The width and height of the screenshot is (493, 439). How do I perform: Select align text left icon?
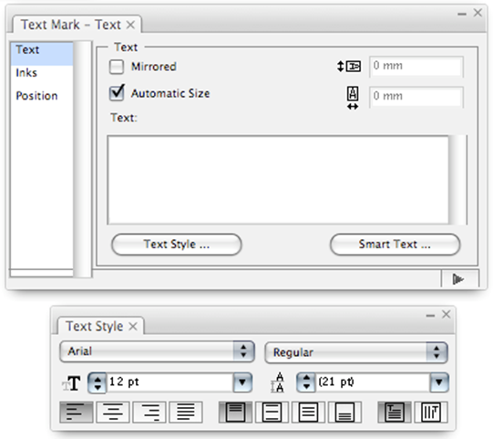(x=76, y=412)
